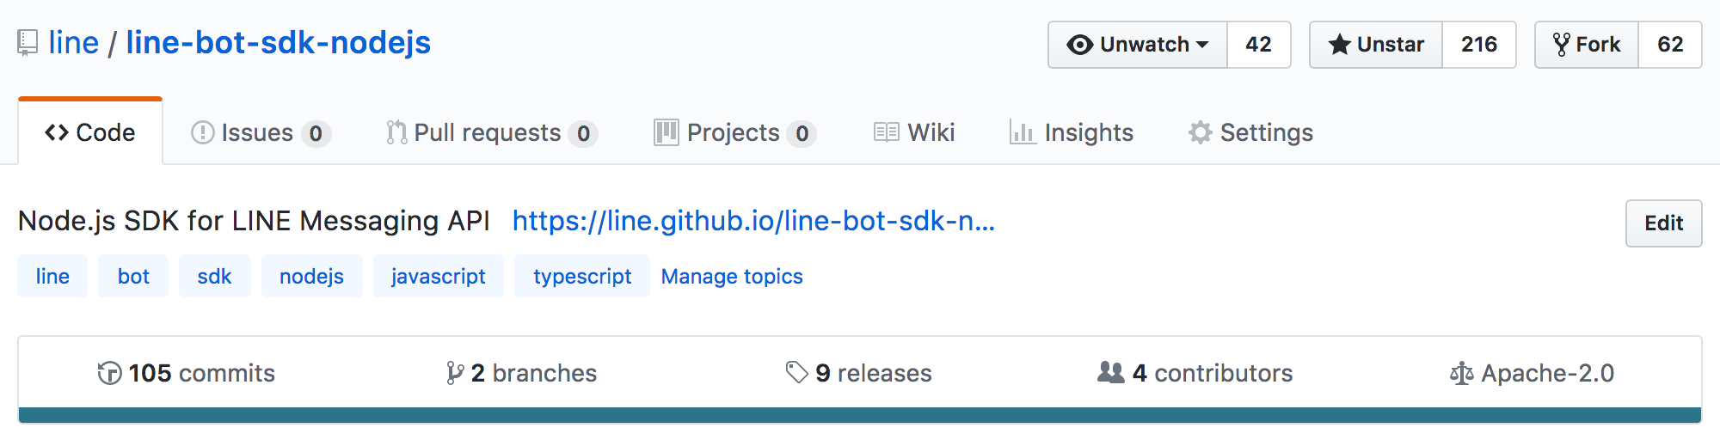Click the 'Node.js SDK for LINE Messaging API' description
The image size is (1720, 440).
tap(254, 221)
